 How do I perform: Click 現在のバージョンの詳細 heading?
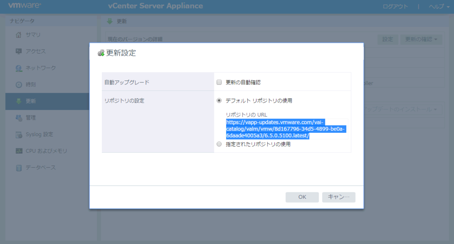pyautogui.click(x=135, y=39)
